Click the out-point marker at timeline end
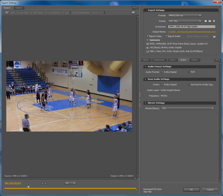 137,190
